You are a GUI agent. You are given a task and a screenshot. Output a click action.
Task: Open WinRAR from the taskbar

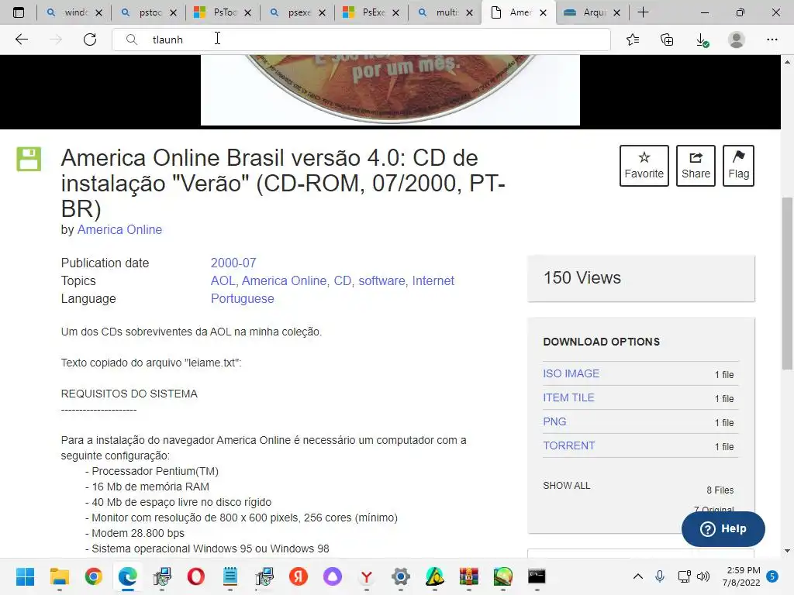pos(469,576)
